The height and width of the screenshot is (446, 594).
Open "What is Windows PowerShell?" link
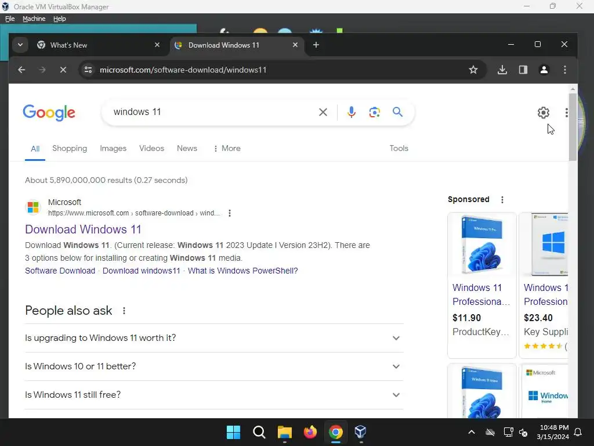pos(243,271)
